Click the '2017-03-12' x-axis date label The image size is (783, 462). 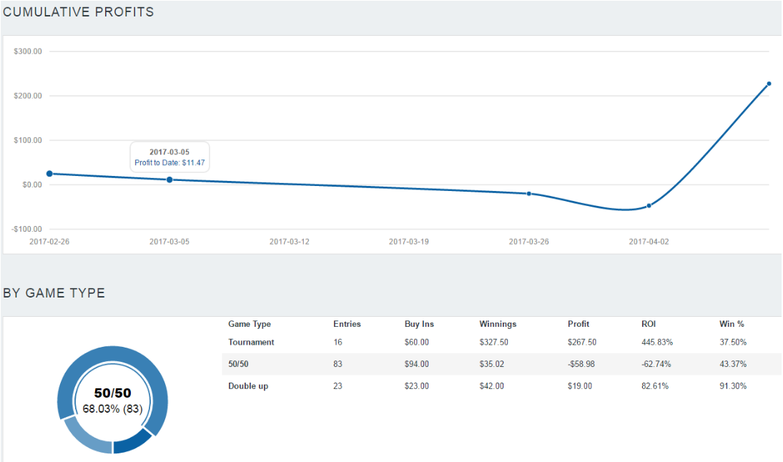click(x=290, y=242)
